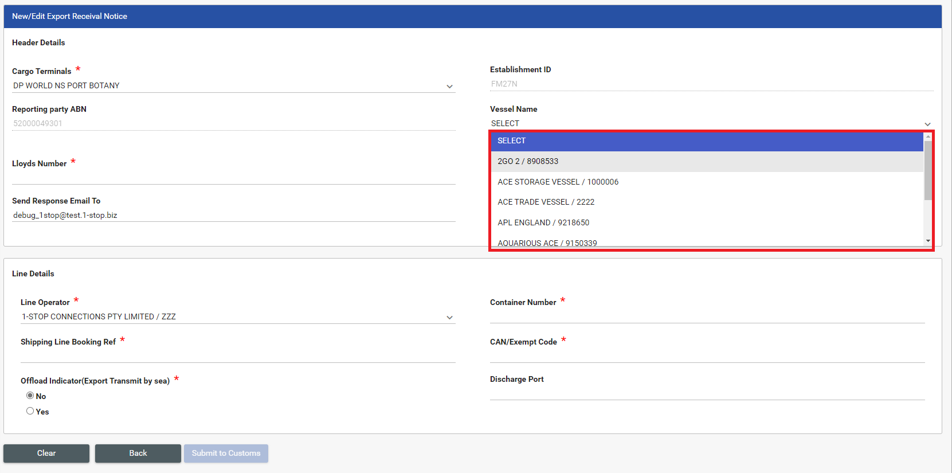952x473 pixels.
Task: Choose SELECT option in vessel list
Action: point(707,141)
